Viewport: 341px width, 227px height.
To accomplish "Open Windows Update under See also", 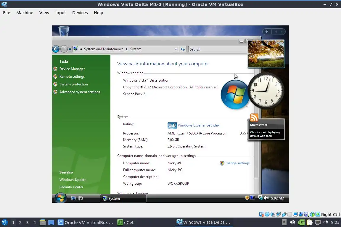I will (73, 180).
